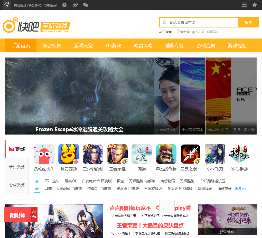This screenshot has height=238, width=262.
Task: Open the 梦幻诛仙 promo image
Action: tap(227, 220)
